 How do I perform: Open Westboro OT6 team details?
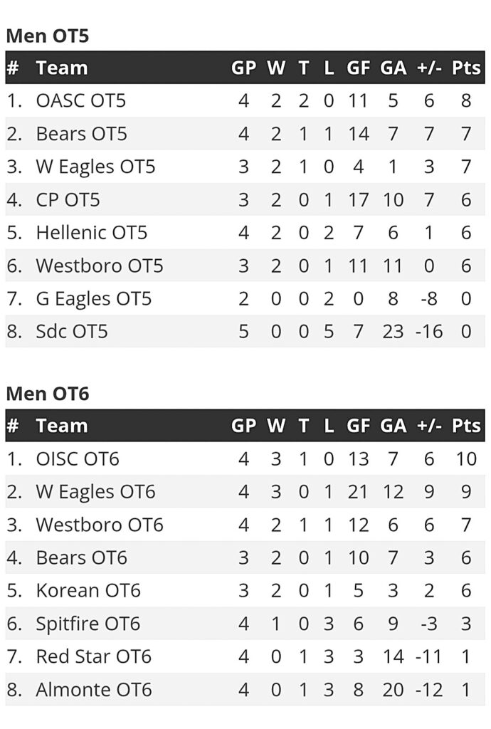click(x=100, y=525)
